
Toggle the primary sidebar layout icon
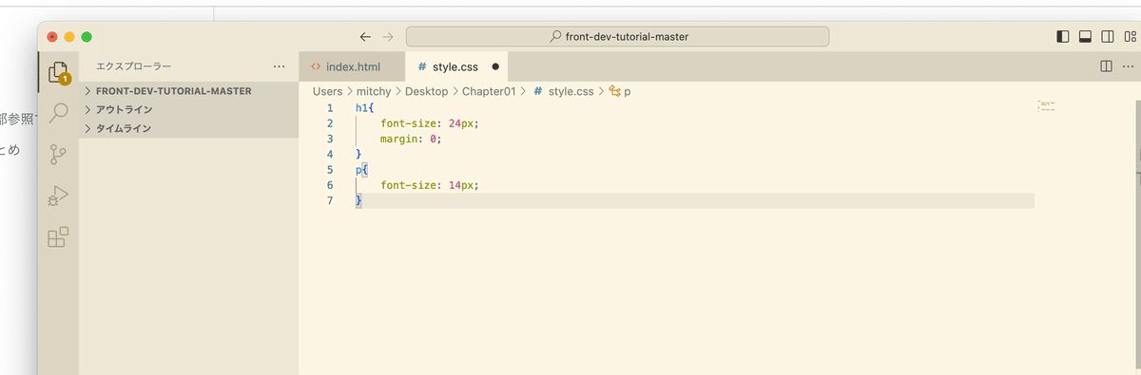click(x=1063, y=36)
